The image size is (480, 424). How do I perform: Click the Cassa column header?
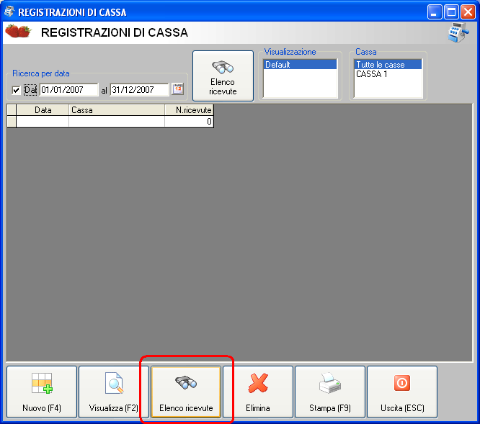point(117,110)
